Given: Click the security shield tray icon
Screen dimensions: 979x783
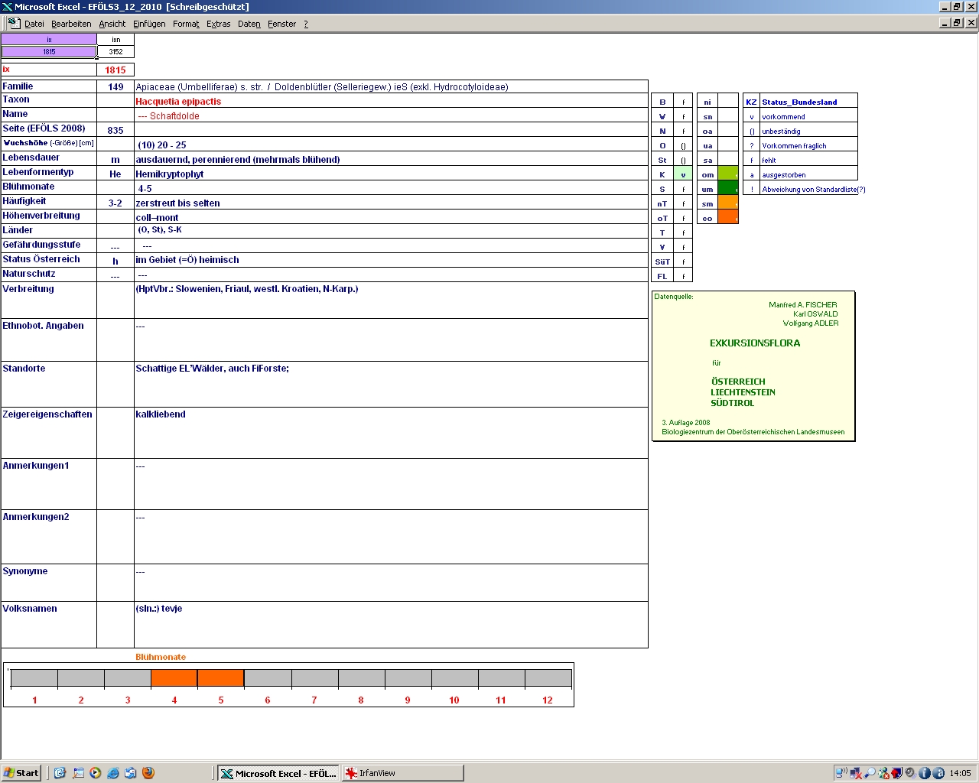Looking at the screenshot, I should click(896, 773).
